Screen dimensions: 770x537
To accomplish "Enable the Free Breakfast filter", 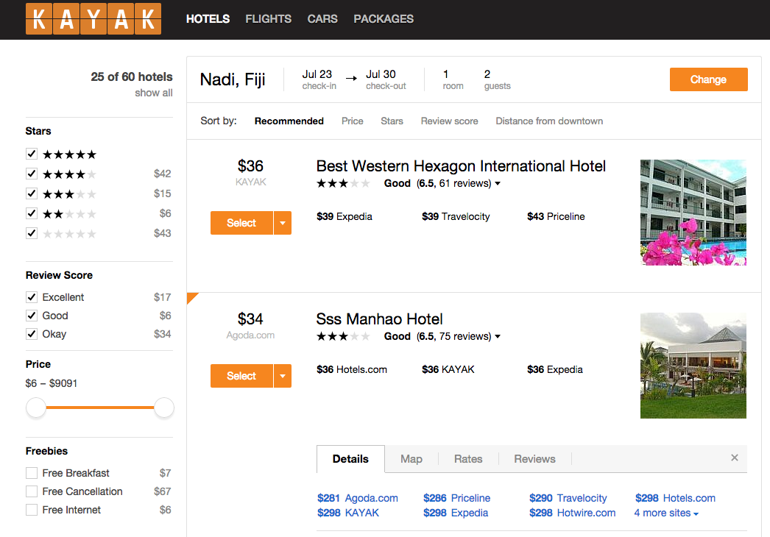I will click(32, 473).
